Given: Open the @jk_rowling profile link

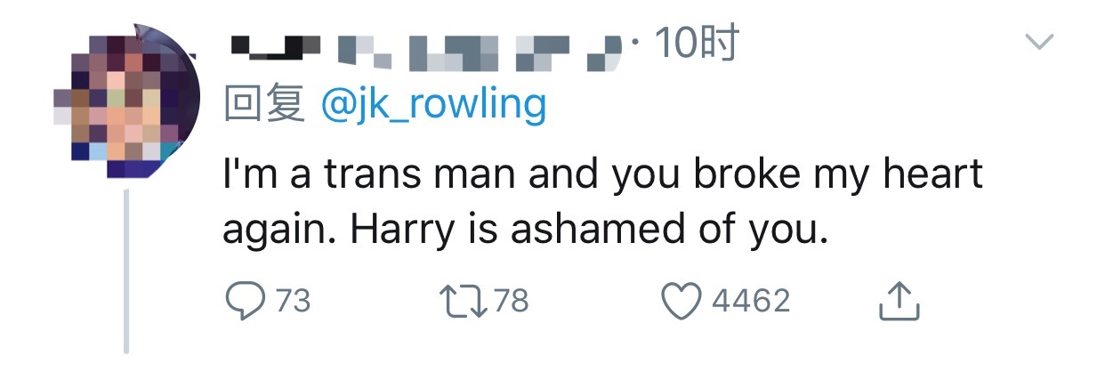Looking at the screenshot, I should (432, 105).
